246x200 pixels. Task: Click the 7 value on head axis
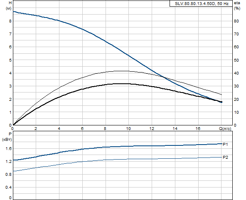point(10,34)
